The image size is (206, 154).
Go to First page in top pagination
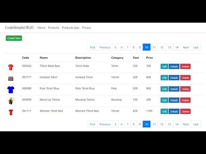coord(92,47)
